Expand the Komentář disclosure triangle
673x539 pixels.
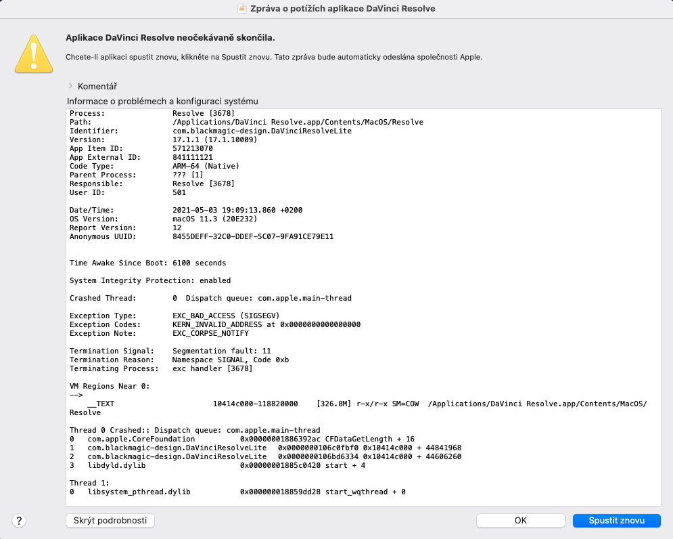(x=70, y=86)
